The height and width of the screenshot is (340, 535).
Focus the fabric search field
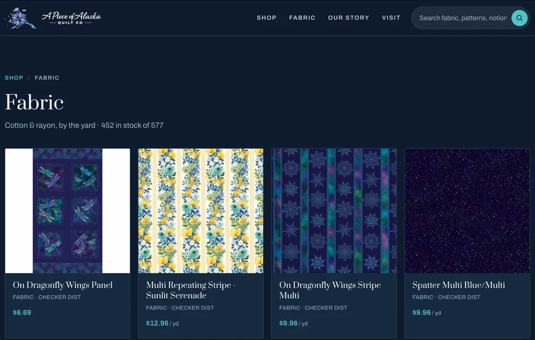point(463,18)
